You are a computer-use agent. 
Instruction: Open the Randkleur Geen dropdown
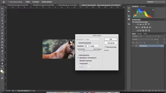coord(93,39)
